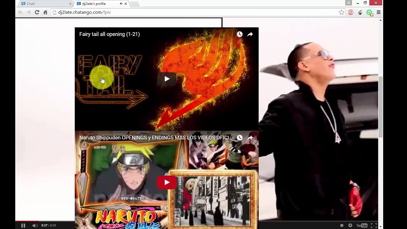This screenshot has width=407, height=229.
Task: Select the dj2late's profile tab
Action: [x=101, y=3]
